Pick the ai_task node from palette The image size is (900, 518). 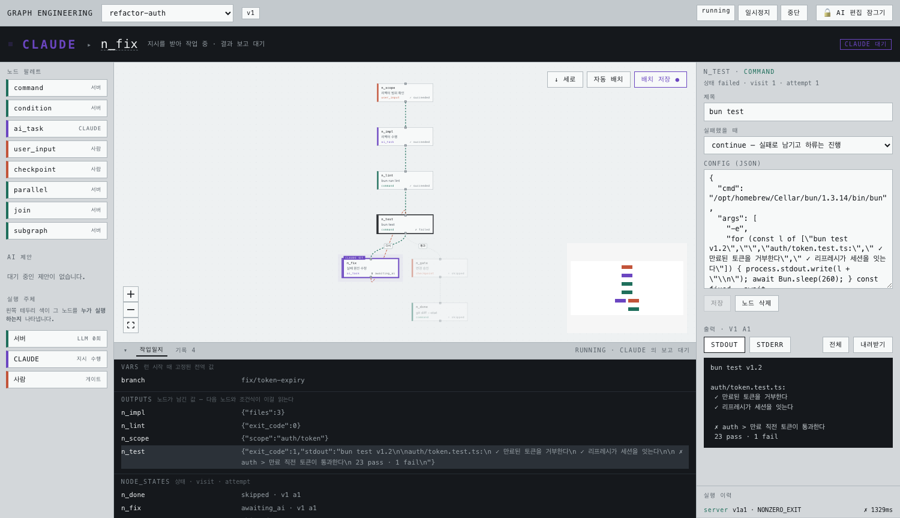tap(57, 129)
